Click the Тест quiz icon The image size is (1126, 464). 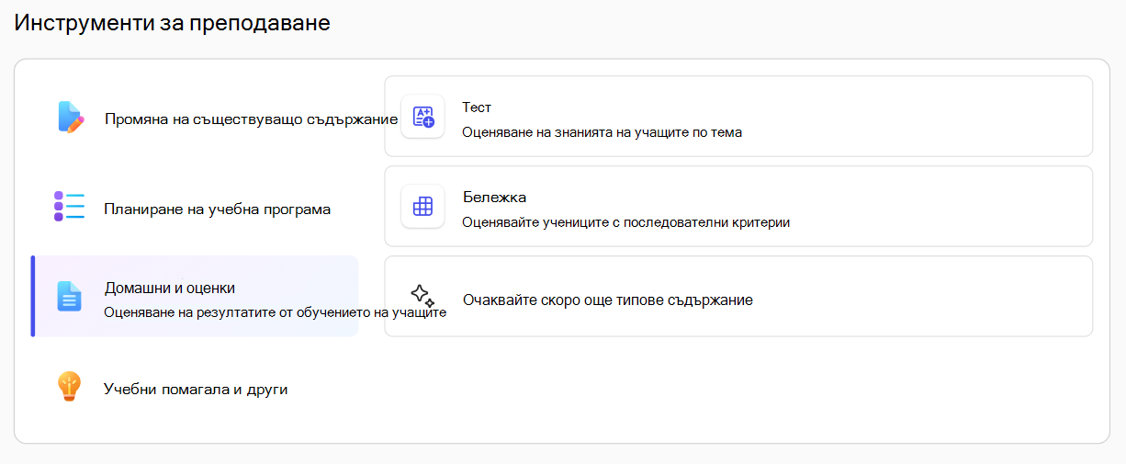(422, 117)
